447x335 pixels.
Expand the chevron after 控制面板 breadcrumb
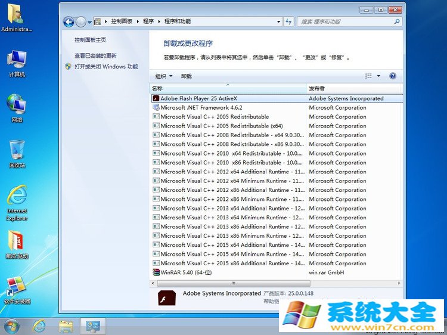tap(138, 21)
